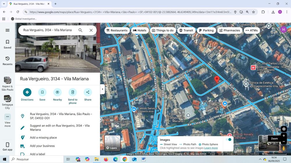Click Add a label

(x=58, y=154)
